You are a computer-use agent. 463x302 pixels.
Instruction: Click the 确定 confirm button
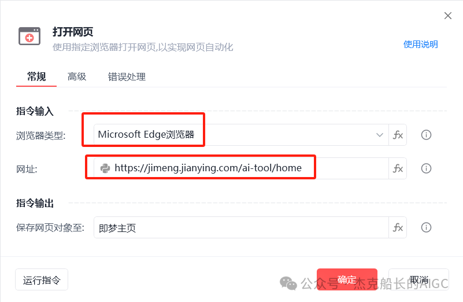347,279
